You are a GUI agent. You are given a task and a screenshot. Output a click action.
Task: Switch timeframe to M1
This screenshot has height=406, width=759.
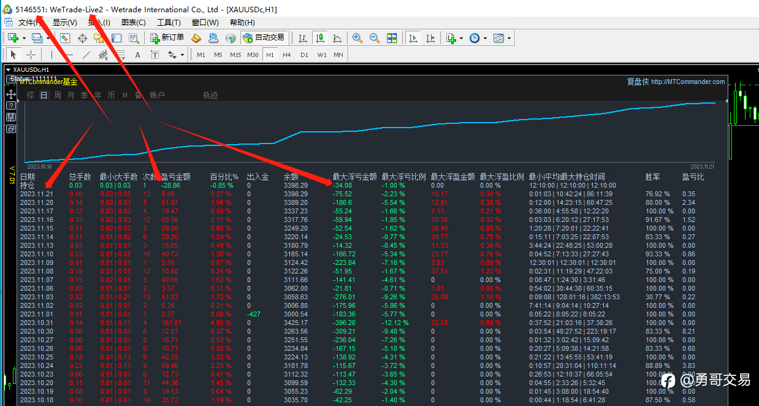click(201, 55)
